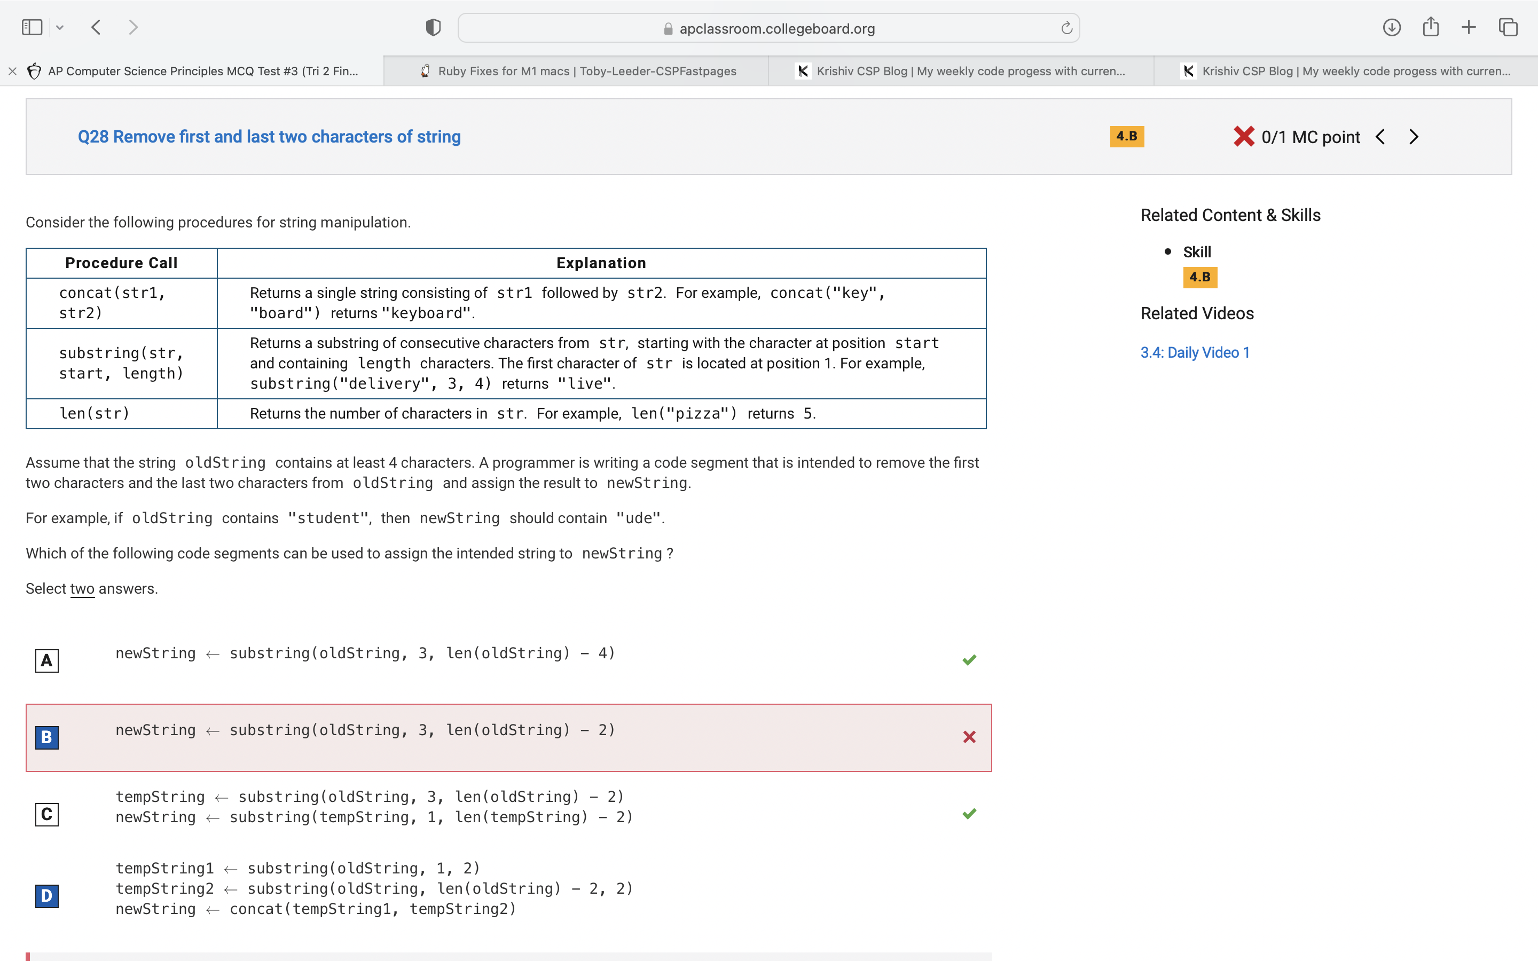1538x961 pixels.
Task: Click the 'Select two answers.' instruction text
Action: coord(91,588)
